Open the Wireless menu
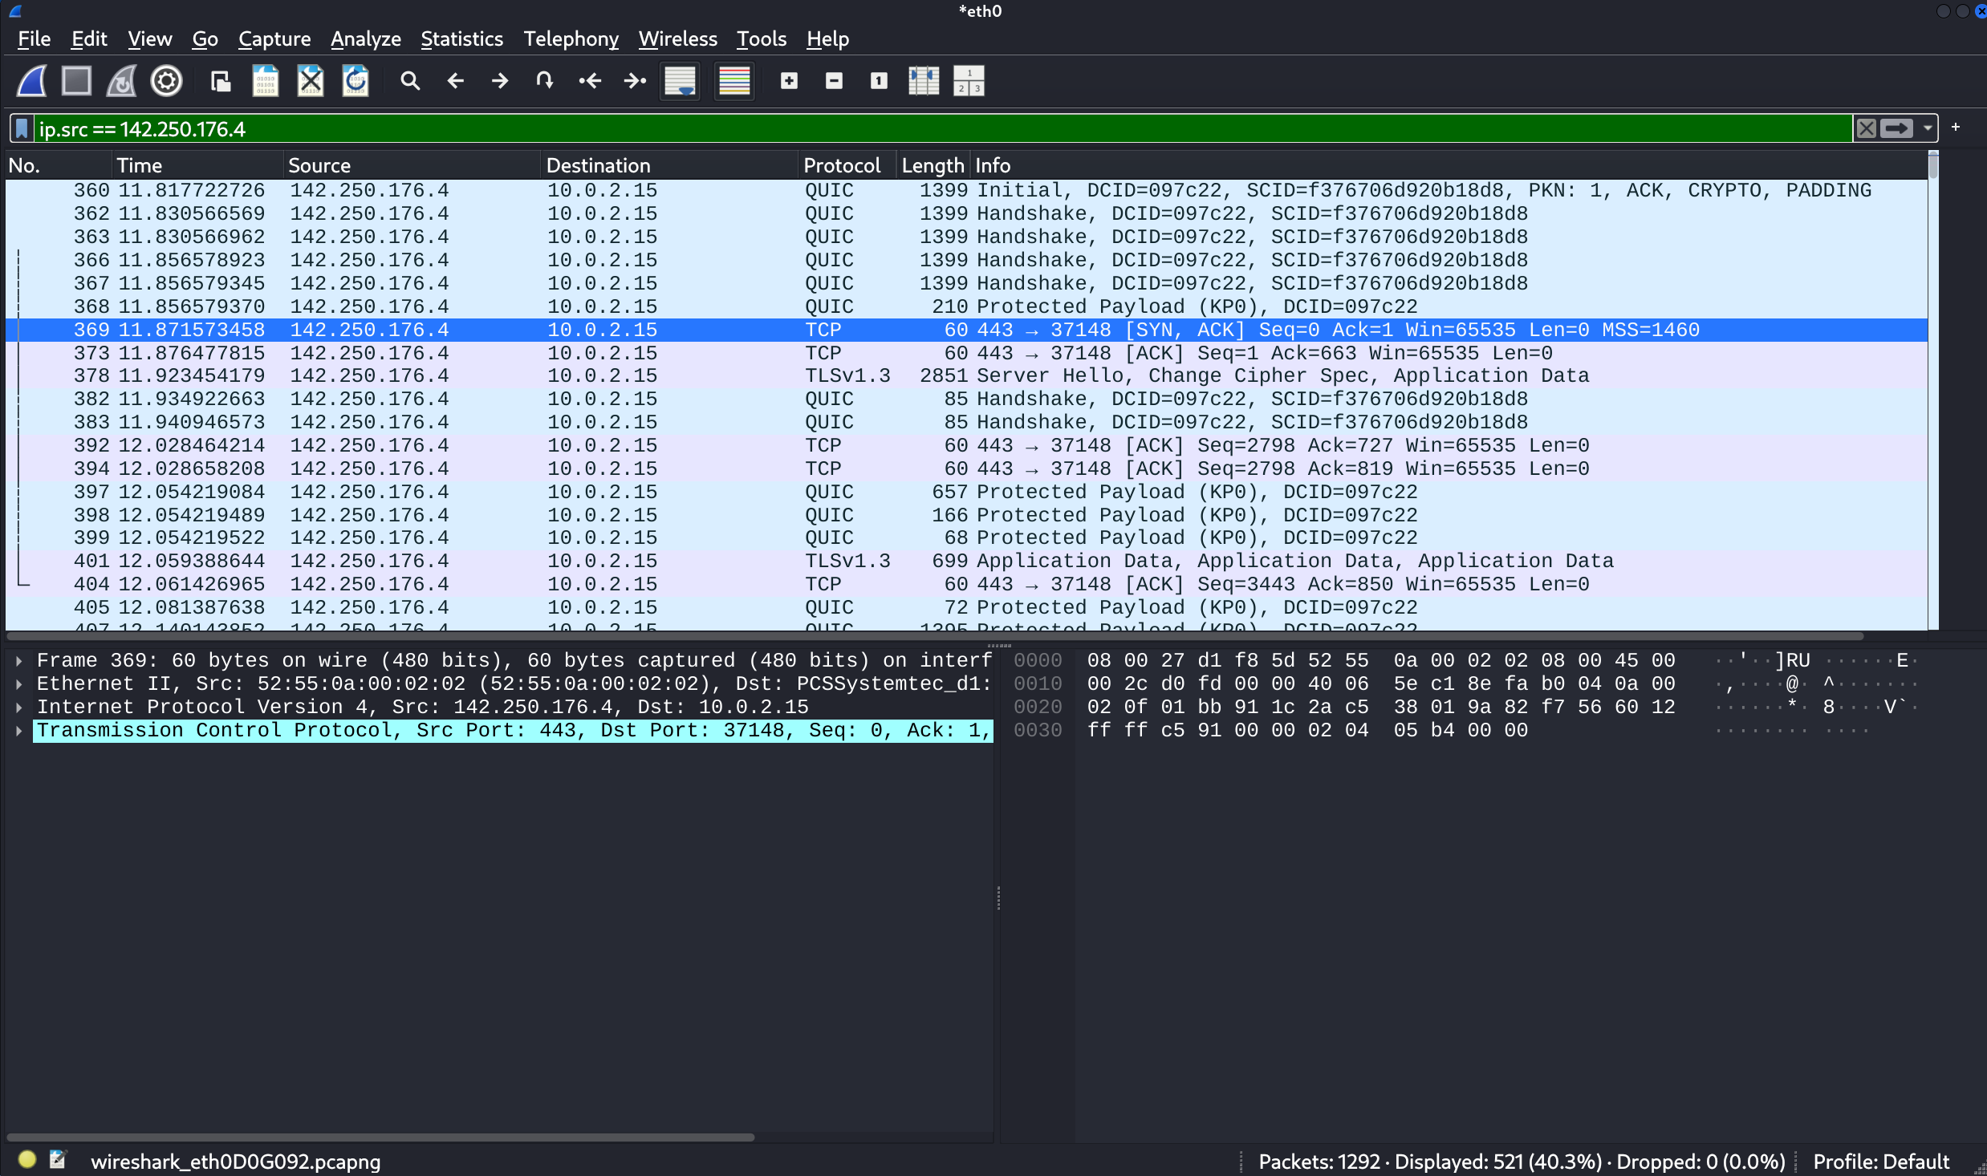 coord(677,39)
